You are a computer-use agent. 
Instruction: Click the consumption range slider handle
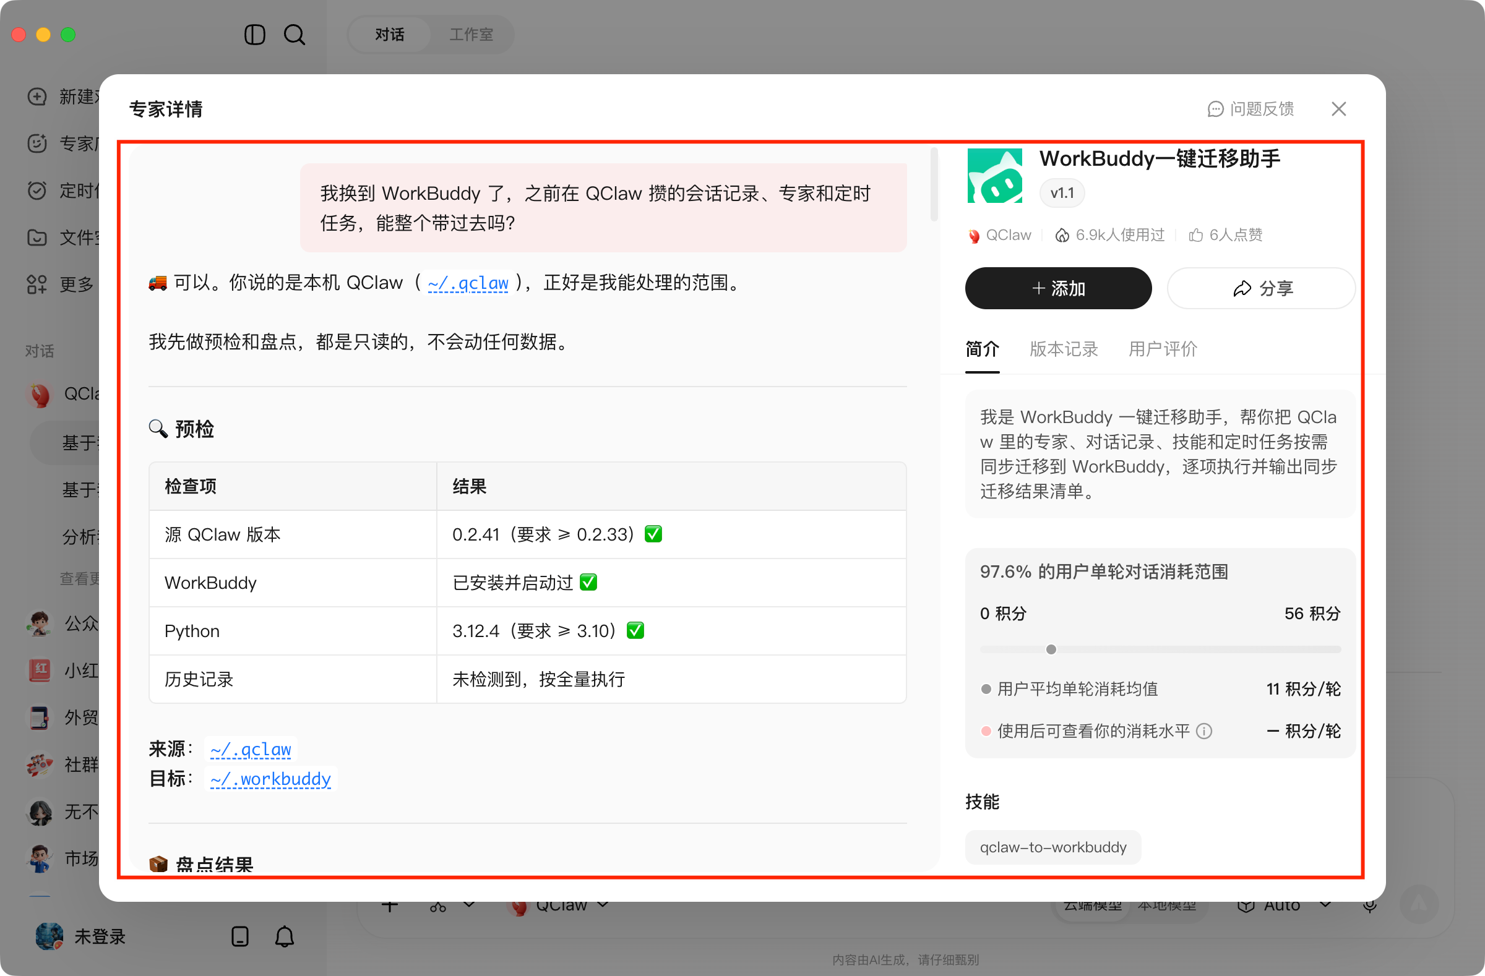coord(1051,650)
